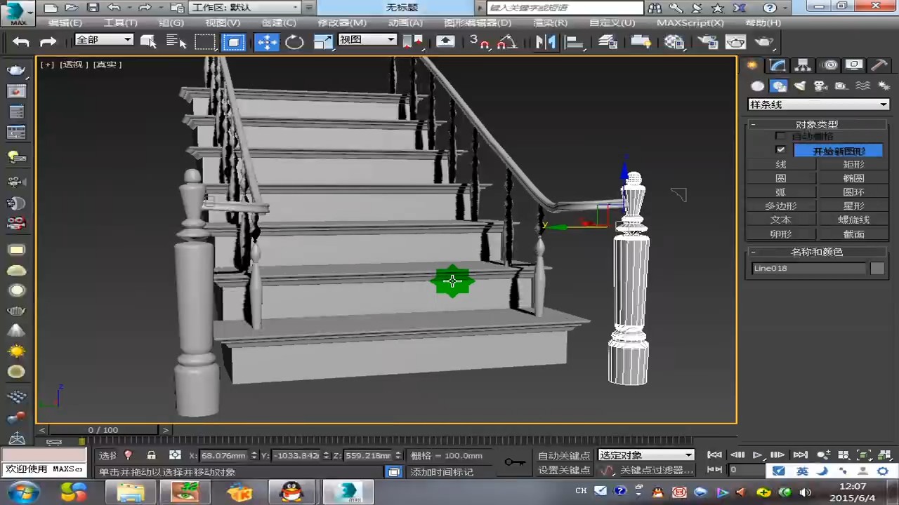Open the 全部 selection filter dropdown

pos(103,40)
